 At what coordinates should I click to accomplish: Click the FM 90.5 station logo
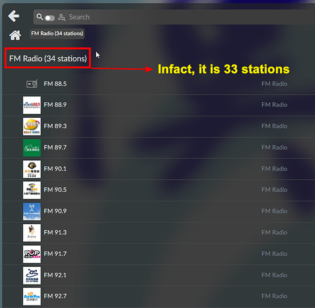coord(32,190)
